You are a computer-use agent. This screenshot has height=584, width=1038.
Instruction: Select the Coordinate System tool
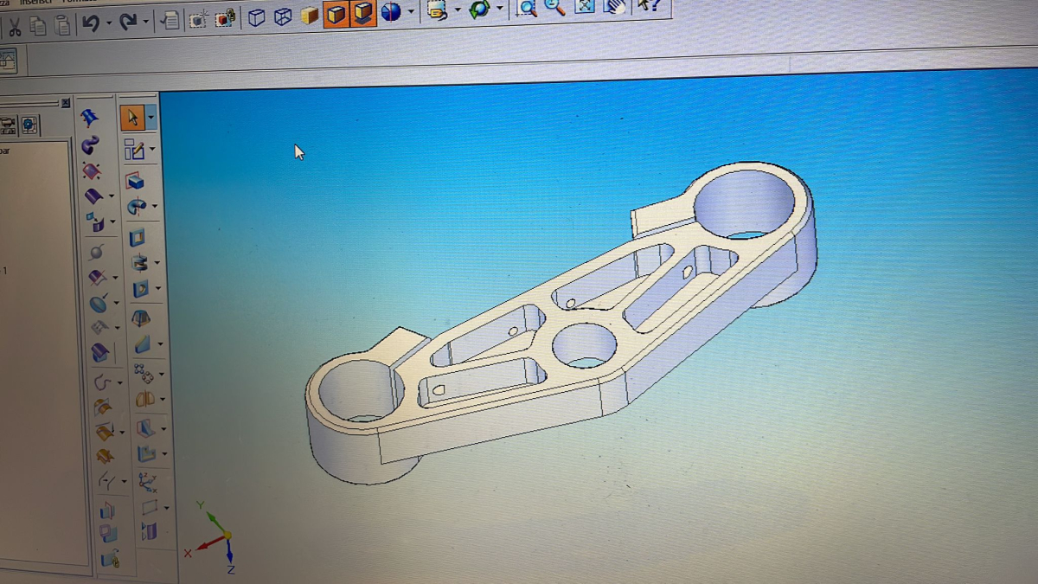pos(147,481)
